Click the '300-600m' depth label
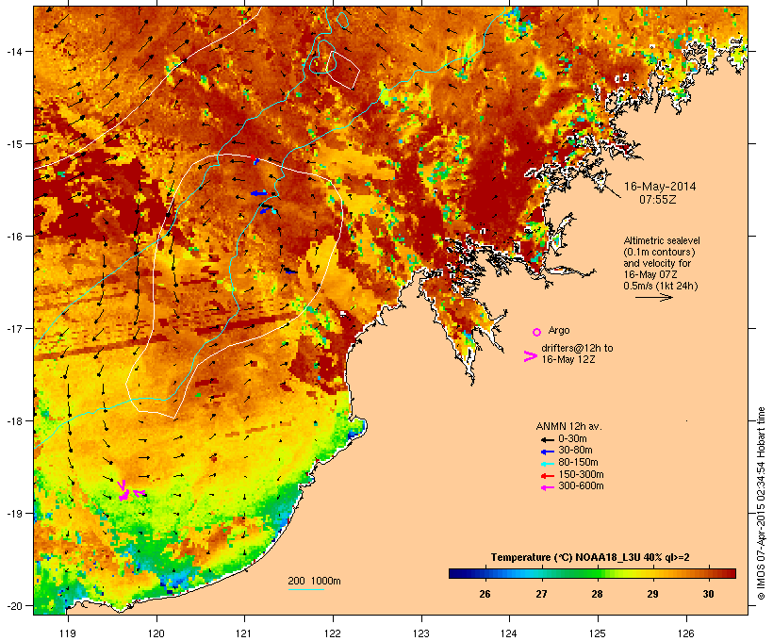Screen dimensions: 773x641 tap(581, 486)
